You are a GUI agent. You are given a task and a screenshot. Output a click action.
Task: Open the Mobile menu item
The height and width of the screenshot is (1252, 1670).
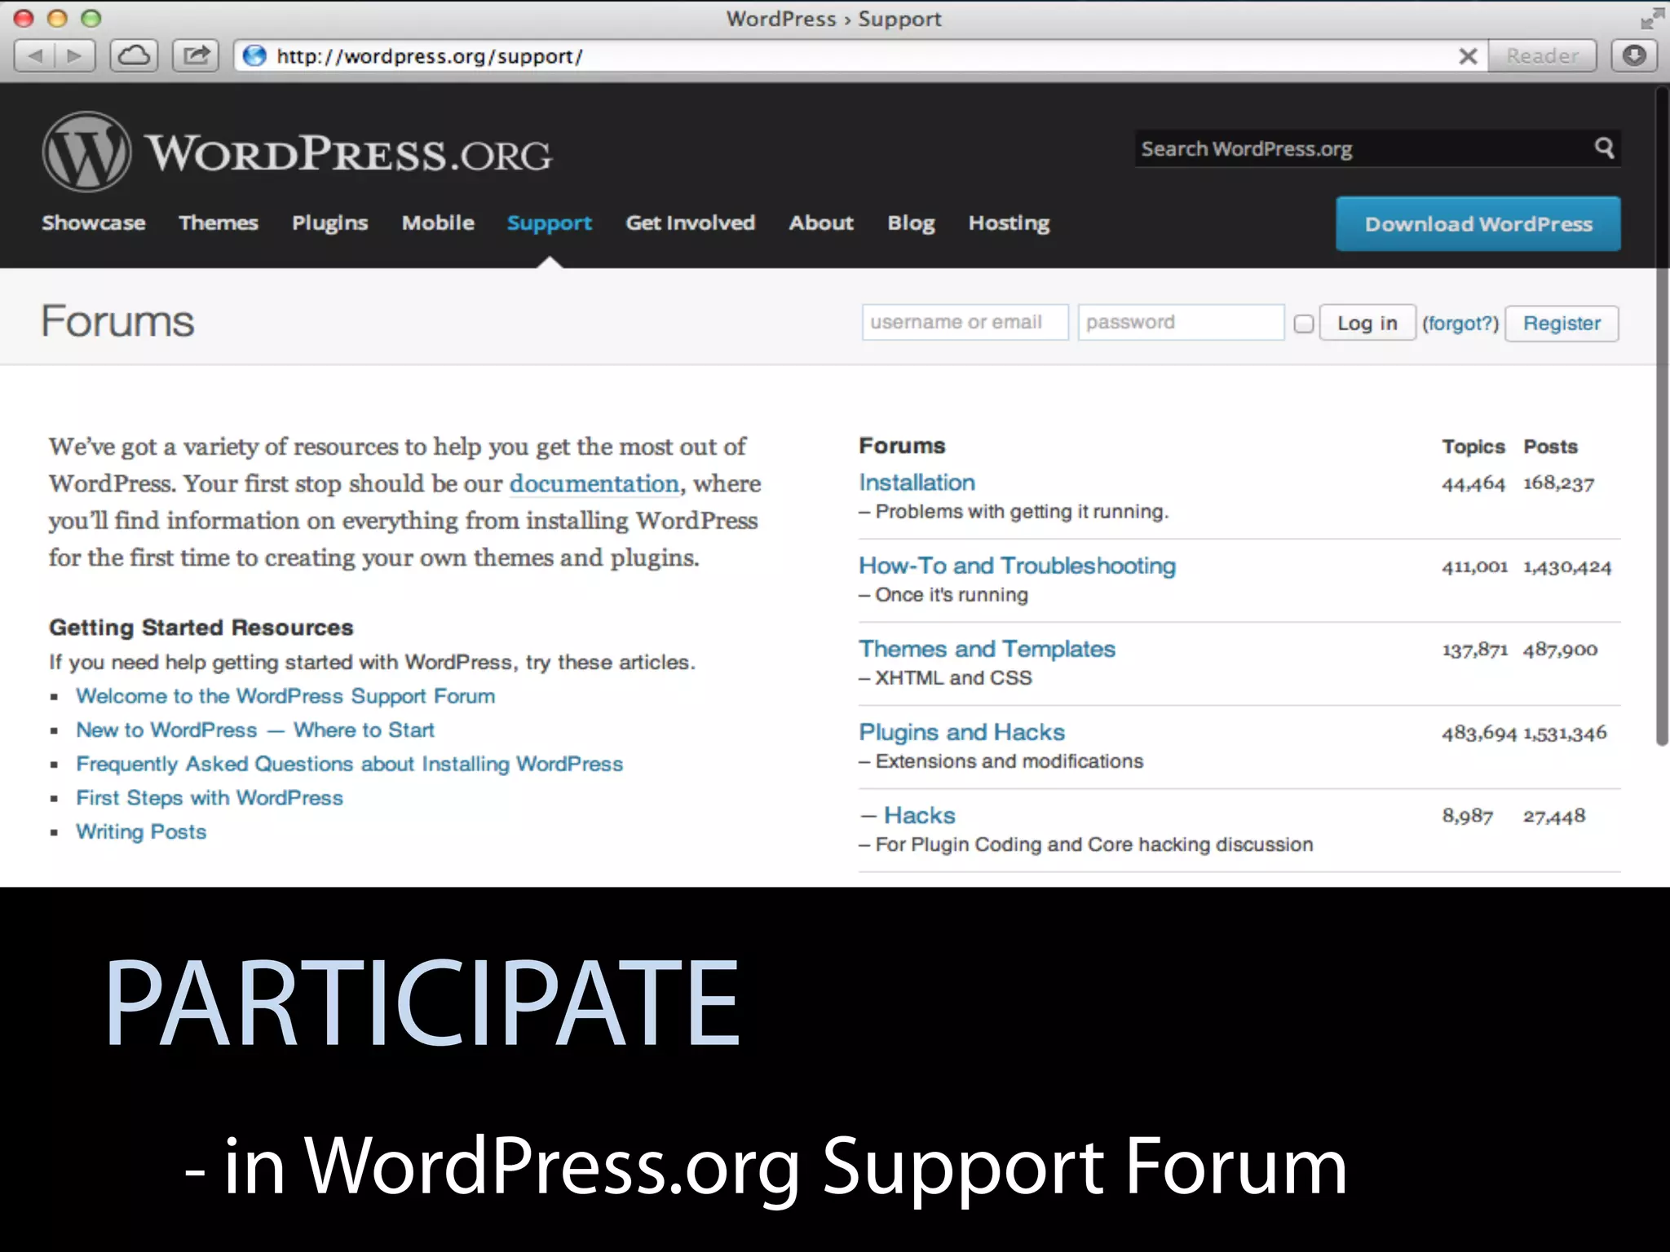pyautogui.click(x=438, y=223)
